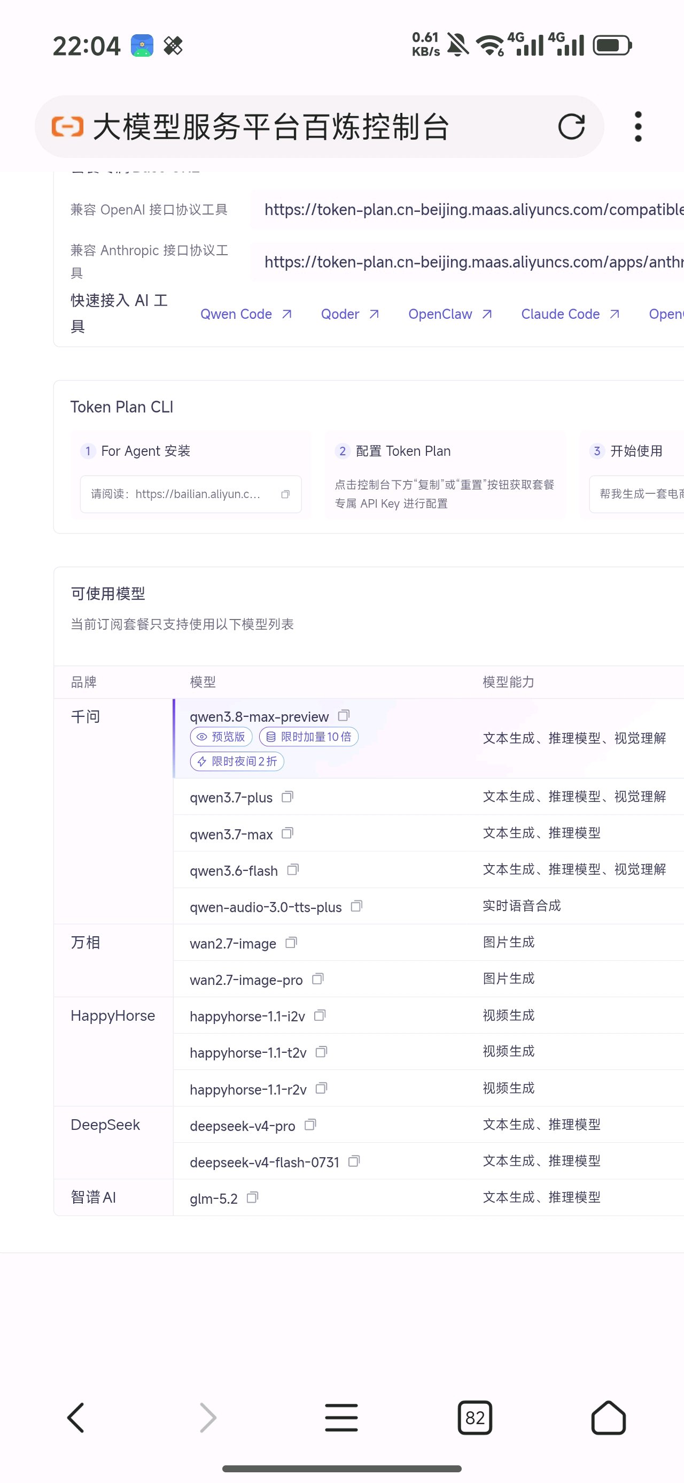This screenshot has height=1483, width=684.
Task: Tap the page title in the address bar
Action: (270, 127)
